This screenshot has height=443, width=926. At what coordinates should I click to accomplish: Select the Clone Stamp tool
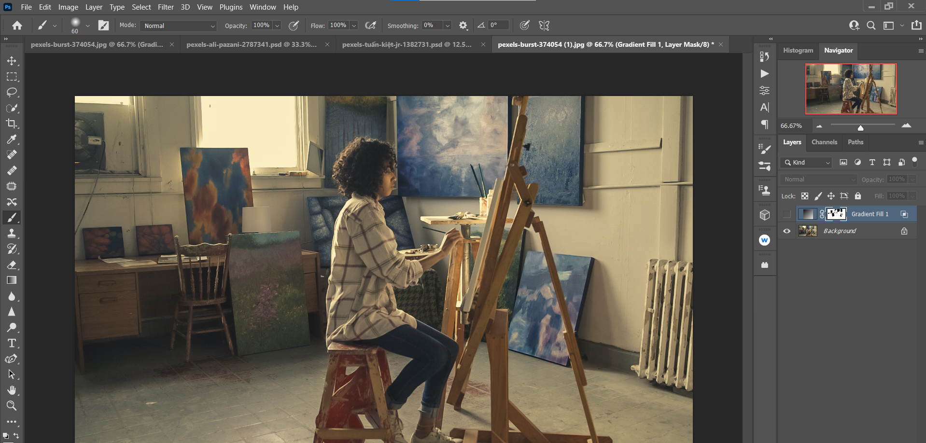(x=12, y=233)
